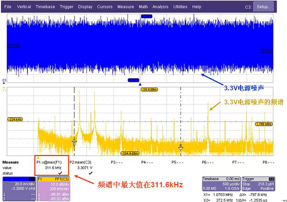Open the Analysis menu
This screenshot has width=287, height=202.
(160, 7)
